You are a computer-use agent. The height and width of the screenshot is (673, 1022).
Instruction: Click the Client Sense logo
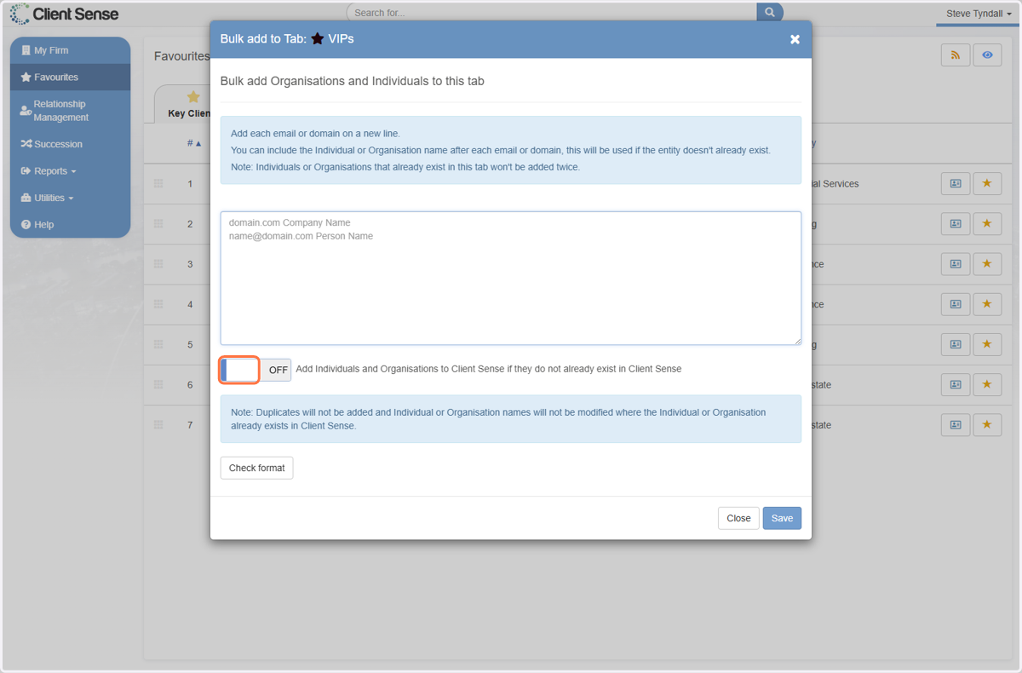[x=65, y=14]
